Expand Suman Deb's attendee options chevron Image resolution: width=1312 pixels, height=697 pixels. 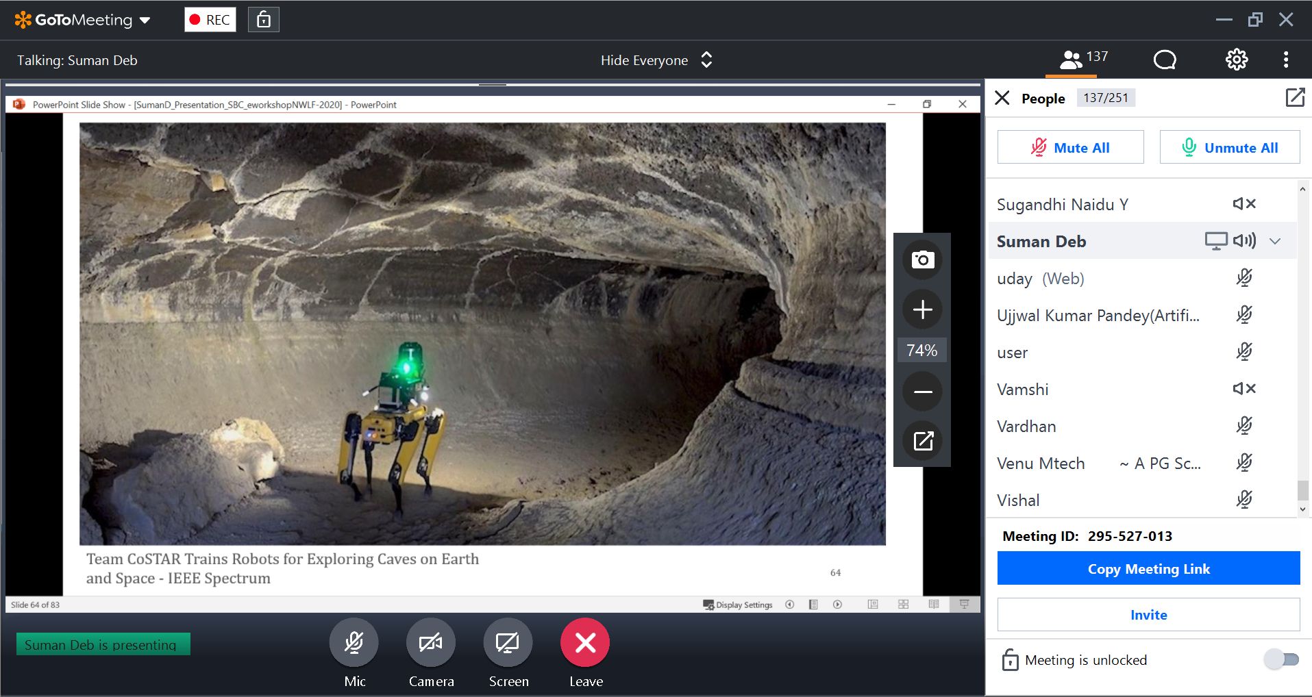[1275, 241]
